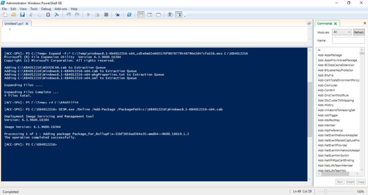Create a new script with the New icon
This screenshot has width=368, height=195.
[x=5, y=15]
